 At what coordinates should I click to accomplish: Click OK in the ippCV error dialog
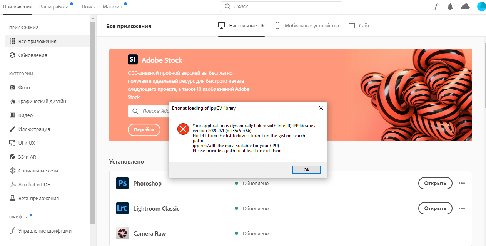[x=306, y=170]
